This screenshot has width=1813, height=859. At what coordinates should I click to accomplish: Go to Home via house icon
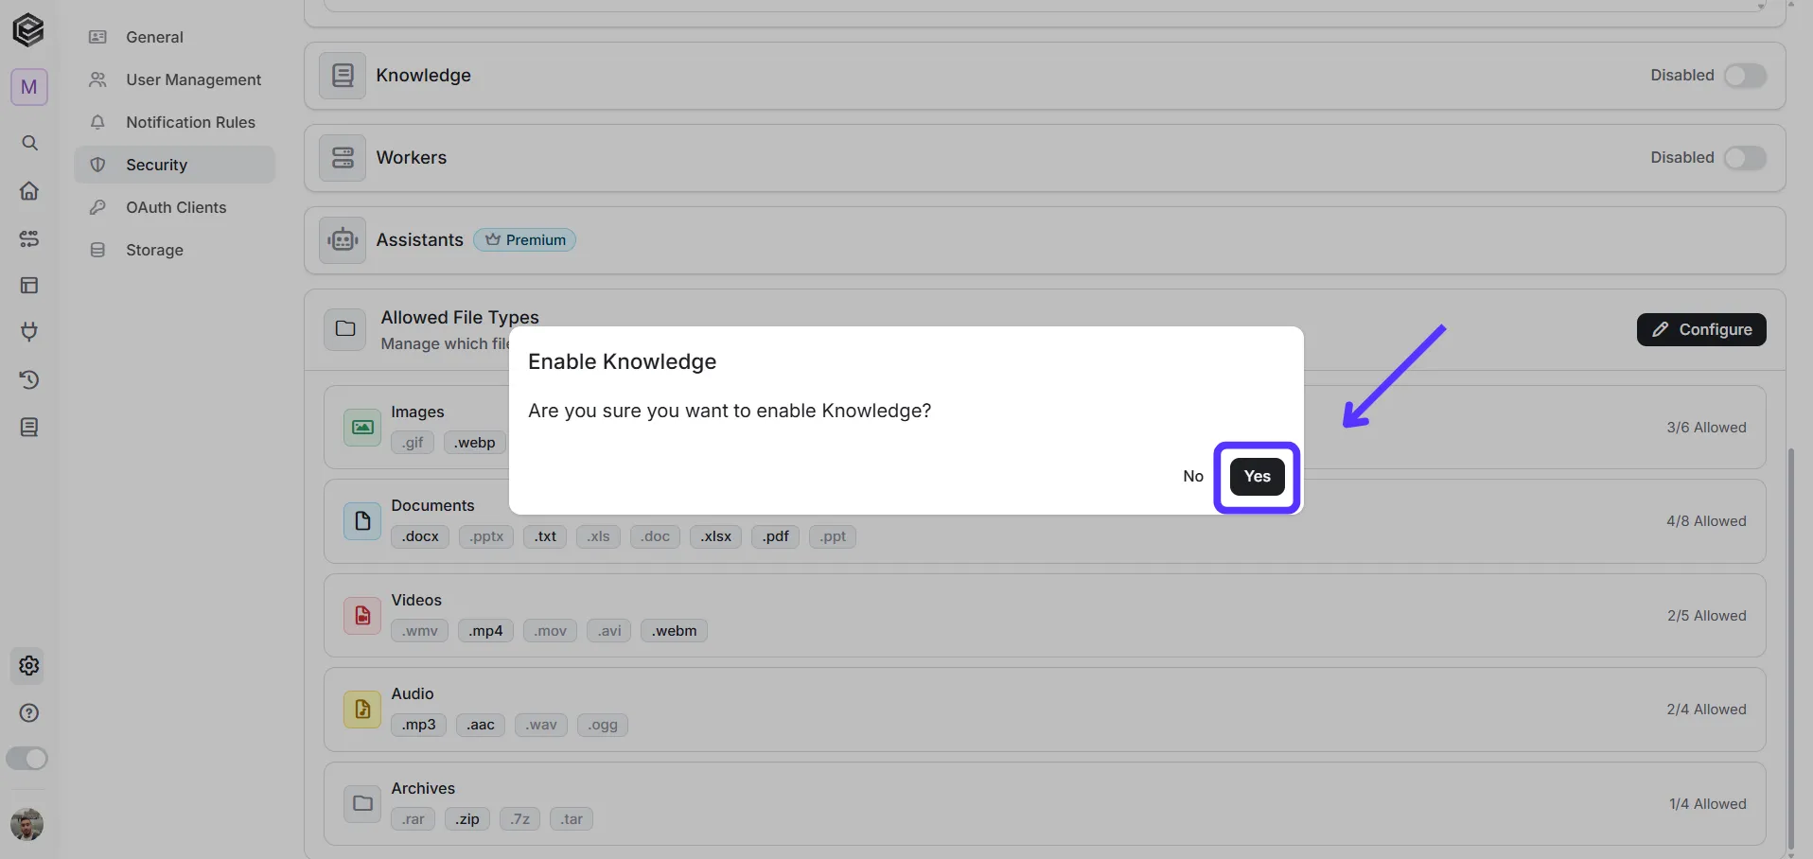[x=29, y=190]
